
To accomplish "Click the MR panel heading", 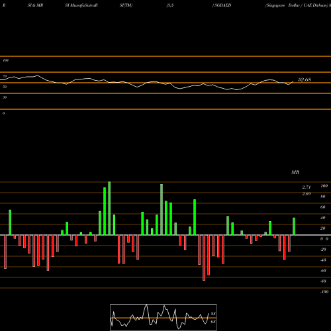I will pyautogui.click(x=295, y=172).
